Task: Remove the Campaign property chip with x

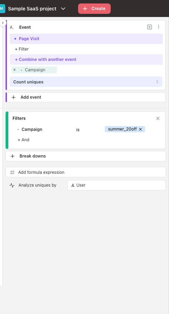Action: click(x=15, y=70)
